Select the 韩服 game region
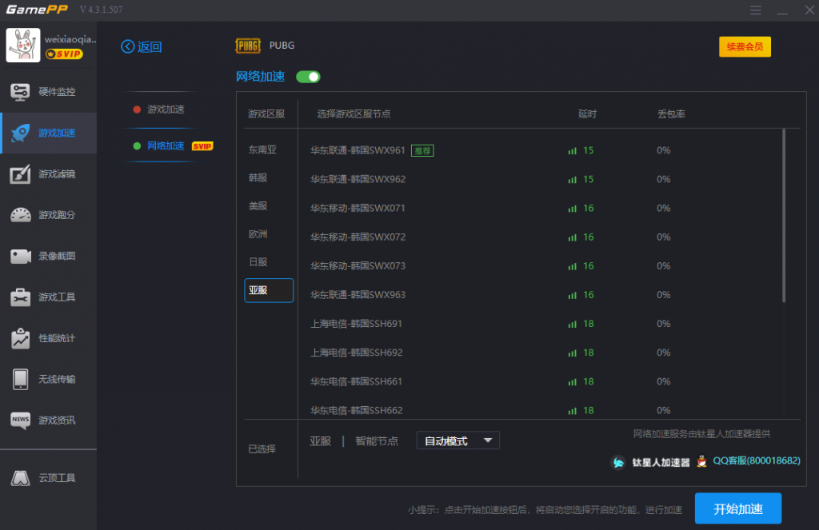 tap(258, 178)
